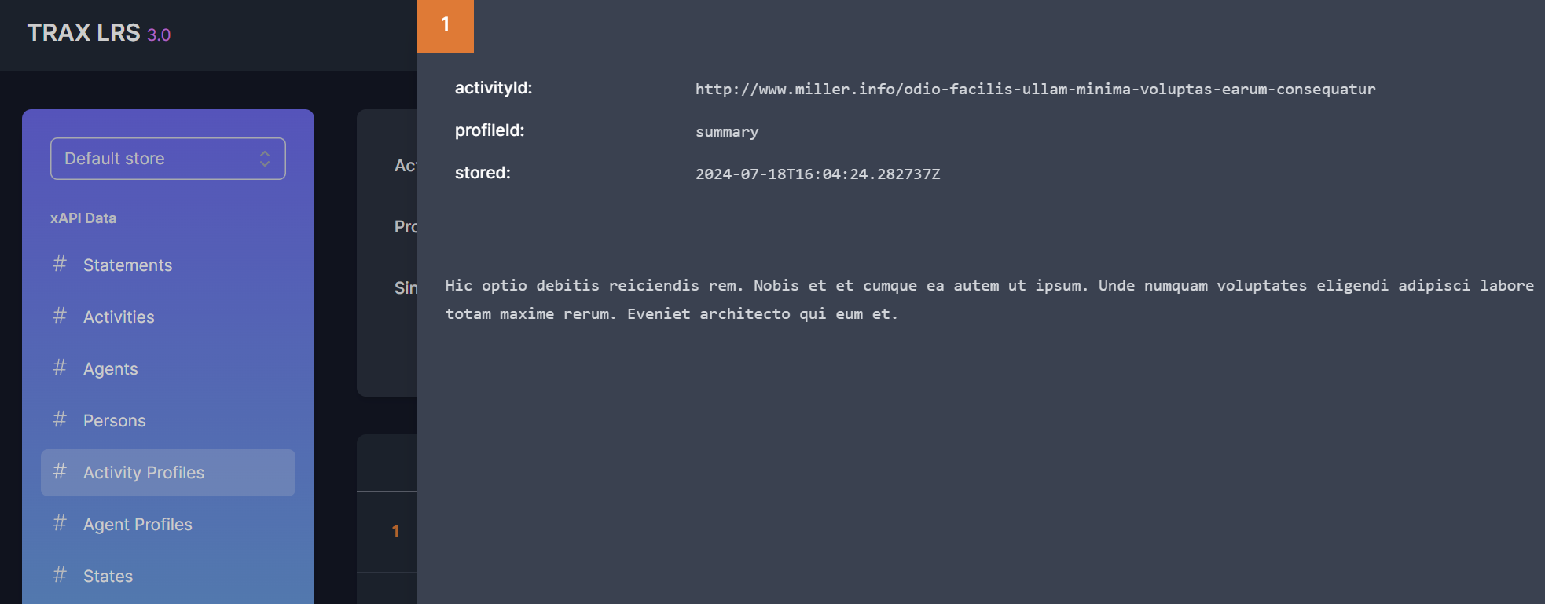Select row number 1 in the table
This screenshot has height=604, width=1545.
pyautogui.click(x=395, y=532)
